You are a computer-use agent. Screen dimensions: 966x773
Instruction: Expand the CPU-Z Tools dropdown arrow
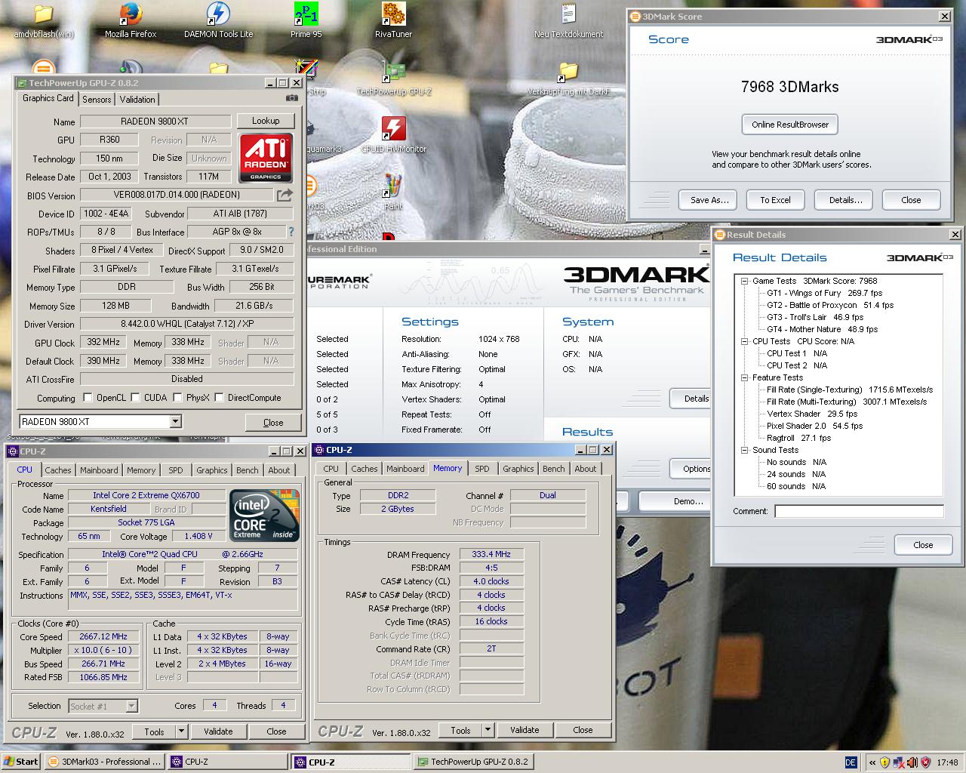(x=181, y=731)
